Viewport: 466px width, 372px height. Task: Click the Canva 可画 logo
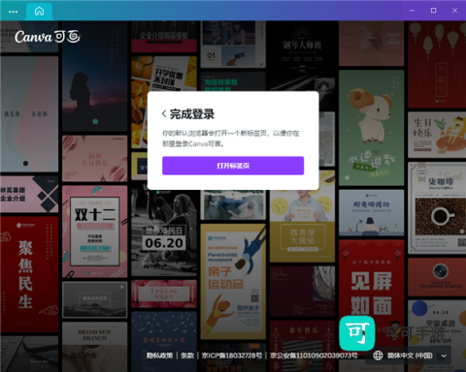point(48,37)
